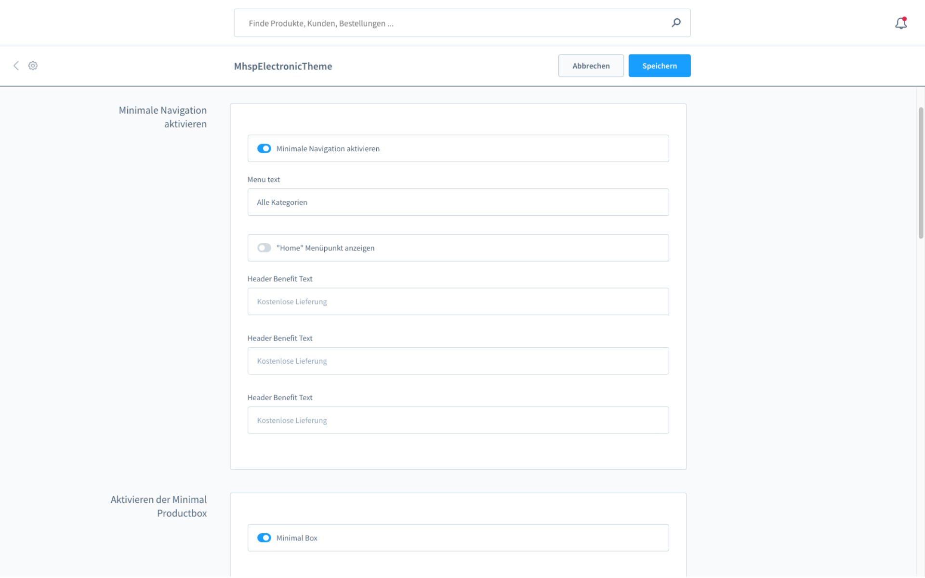Click the first Header Benefit Text field

(458, 302)
